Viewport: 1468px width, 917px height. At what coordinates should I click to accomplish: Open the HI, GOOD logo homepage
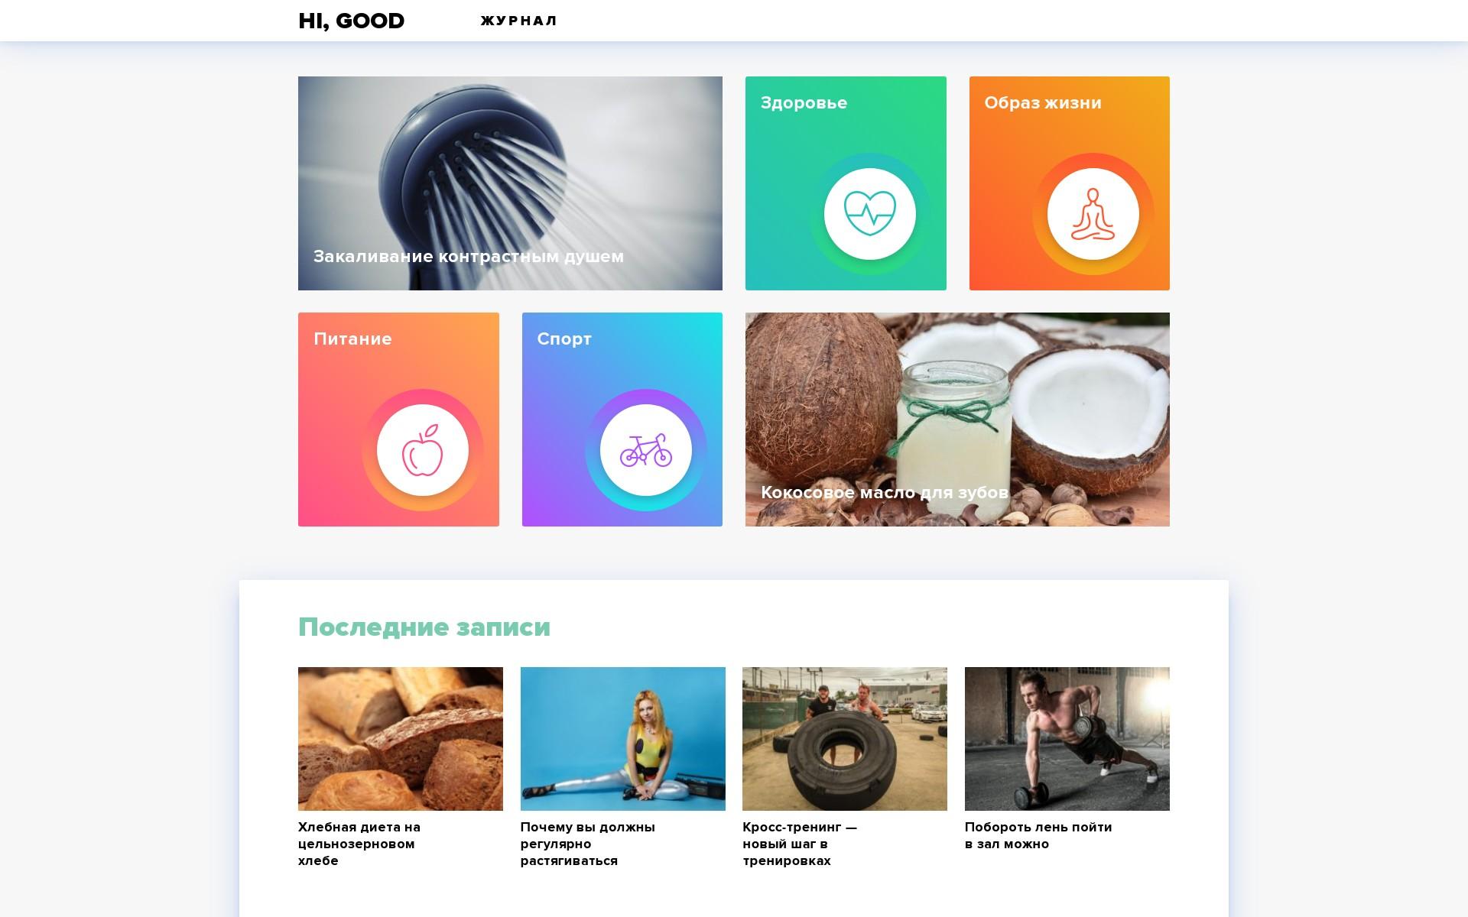tap(351, 21)
